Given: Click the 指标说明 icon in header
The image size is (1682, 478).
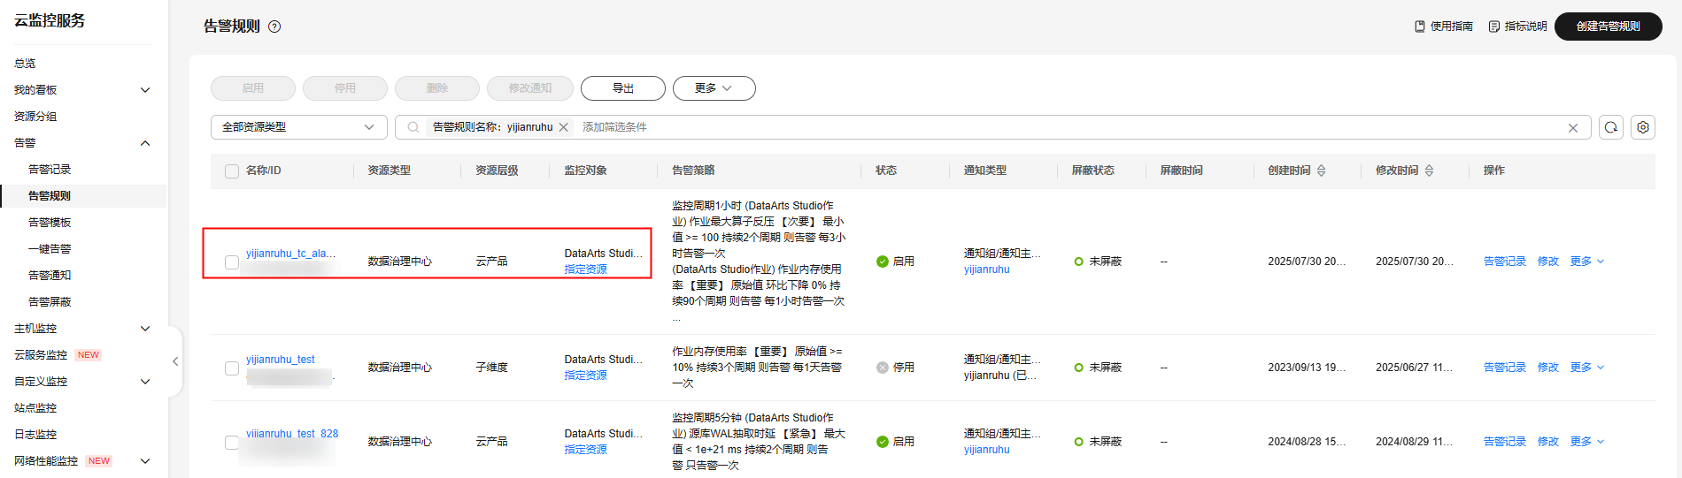Looking at the screenshot, I should [1494, 27].
